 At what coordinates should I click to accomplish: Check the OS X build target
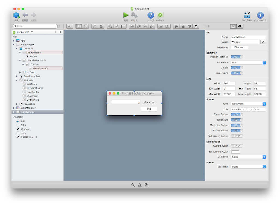(x=18, y=125)
